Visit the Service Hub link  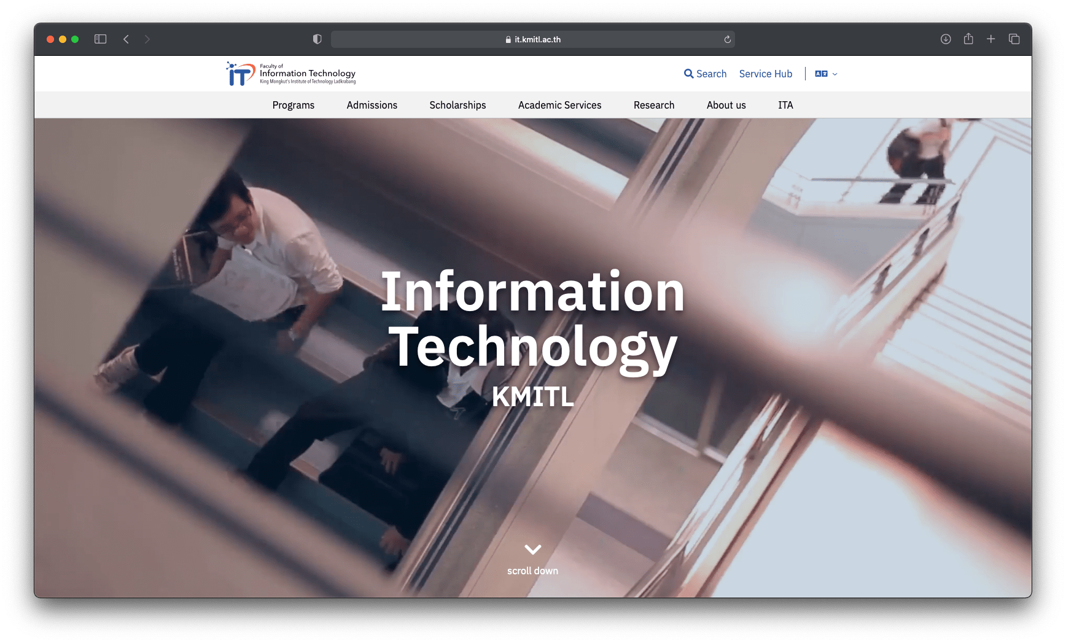coord(765,74)
